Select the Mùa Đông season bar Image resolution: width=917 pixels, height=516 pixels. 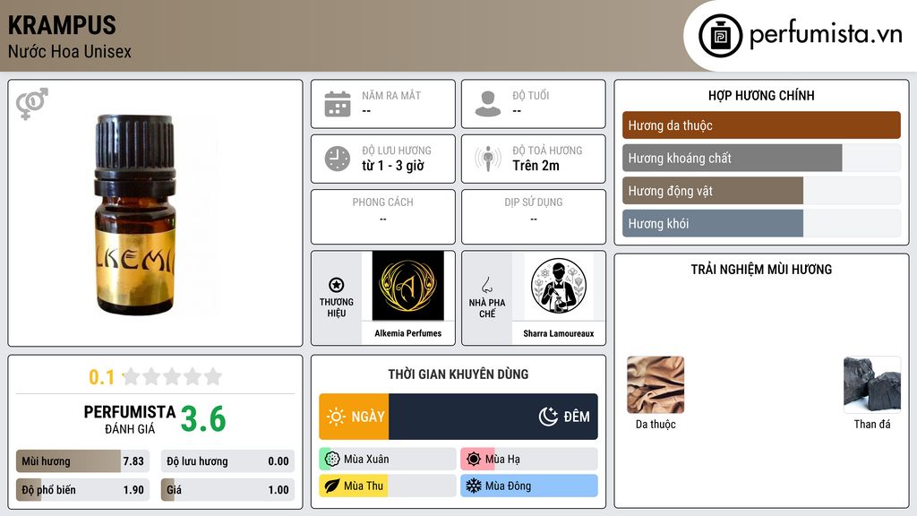click(529, 486)
